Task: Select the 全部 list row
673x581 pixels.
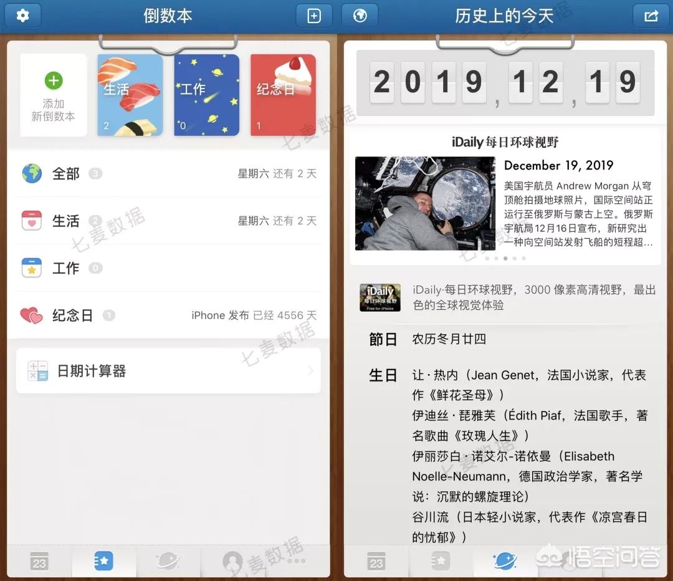Action: (168, 173)
